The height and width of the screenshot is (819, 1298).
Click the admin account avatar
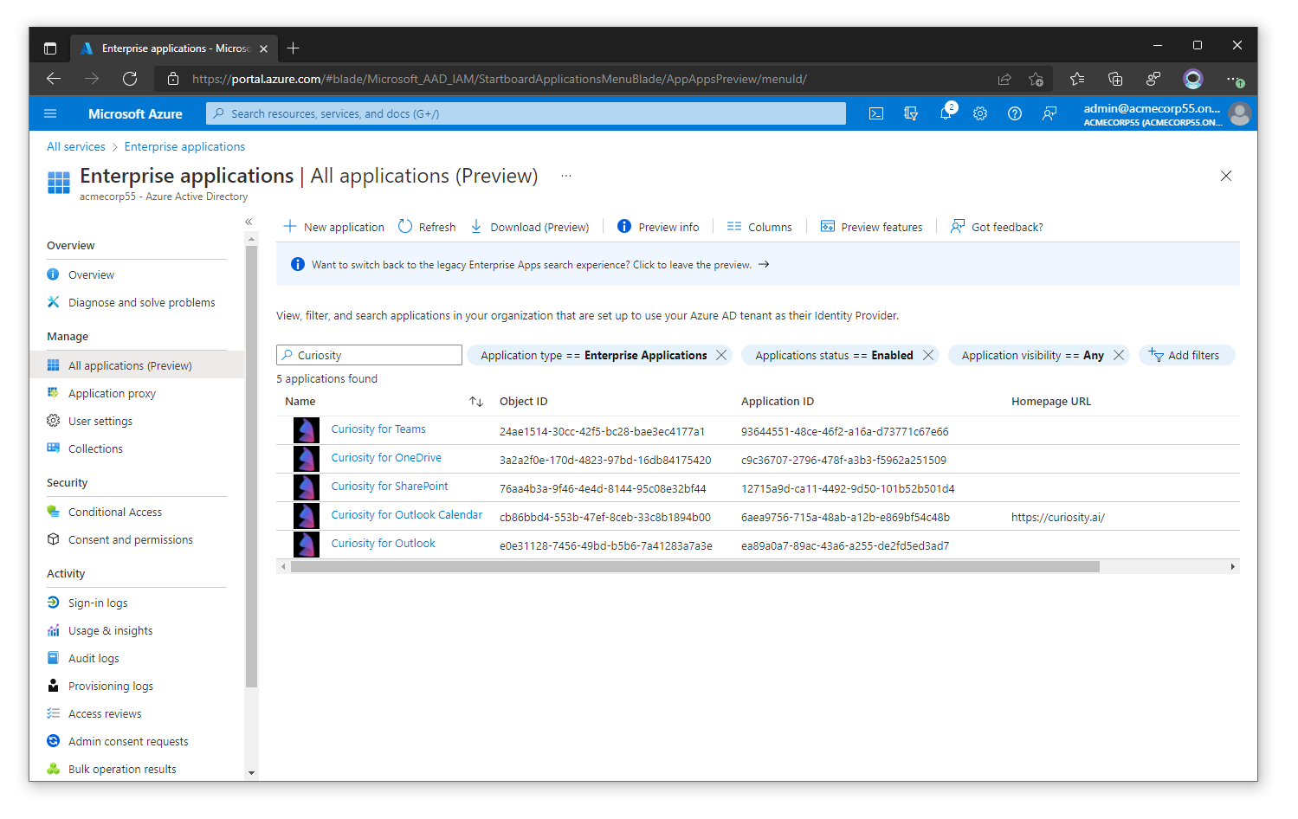(1240, 113)
